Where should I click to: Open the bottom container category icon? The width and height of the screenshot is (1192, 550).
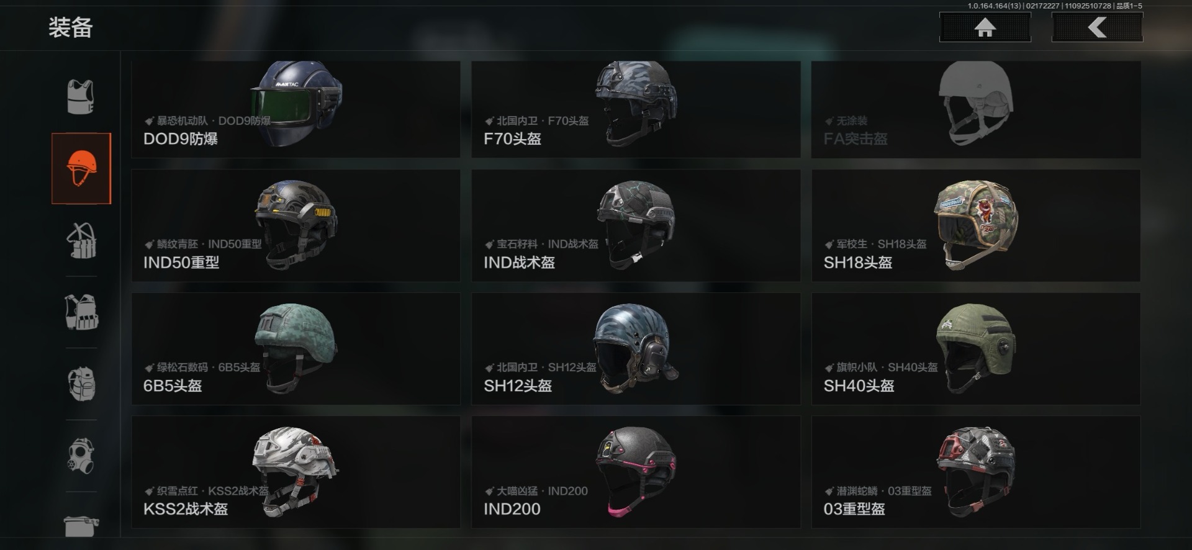point(81,526)
